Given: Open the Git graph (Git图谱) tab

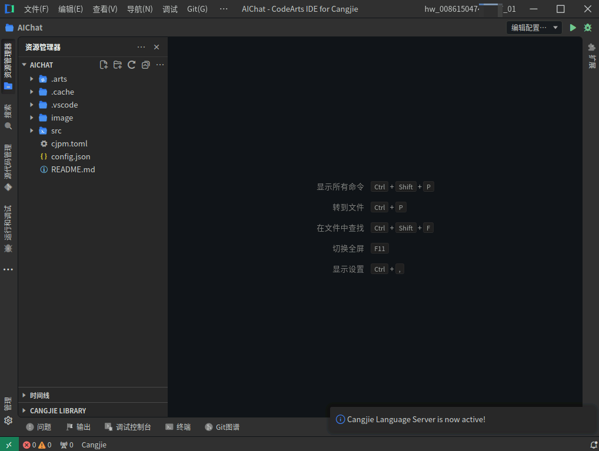Looking at the screenshot, I should point(222,427).
